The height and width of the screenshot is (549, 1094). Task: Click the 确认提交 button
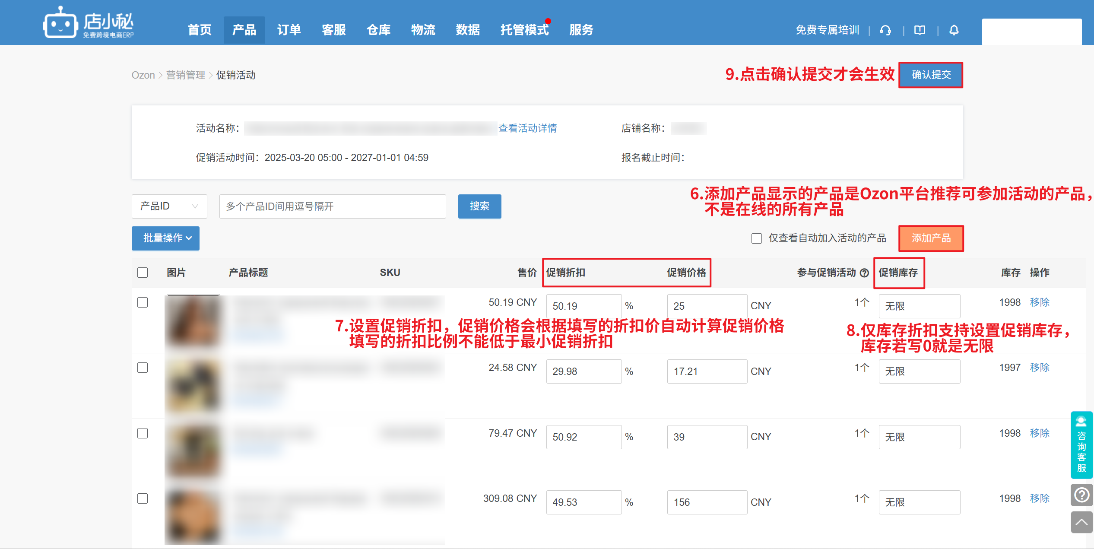[931, 75]
